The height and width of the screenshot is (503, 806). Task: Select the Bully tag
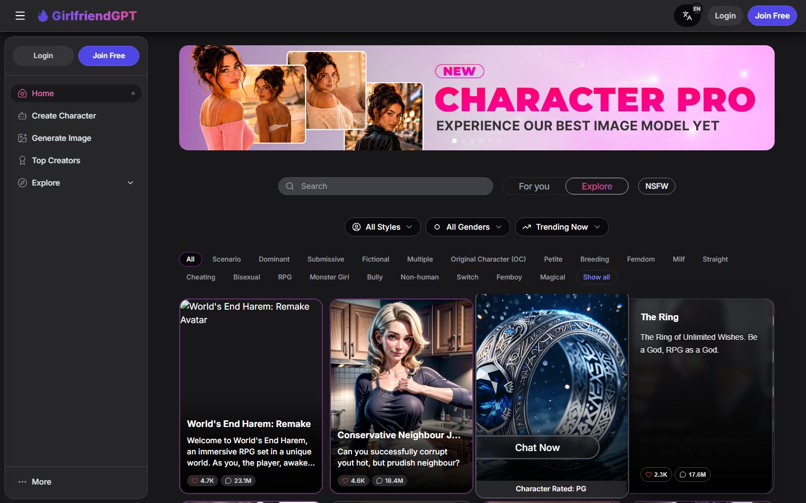coord(374,277)
